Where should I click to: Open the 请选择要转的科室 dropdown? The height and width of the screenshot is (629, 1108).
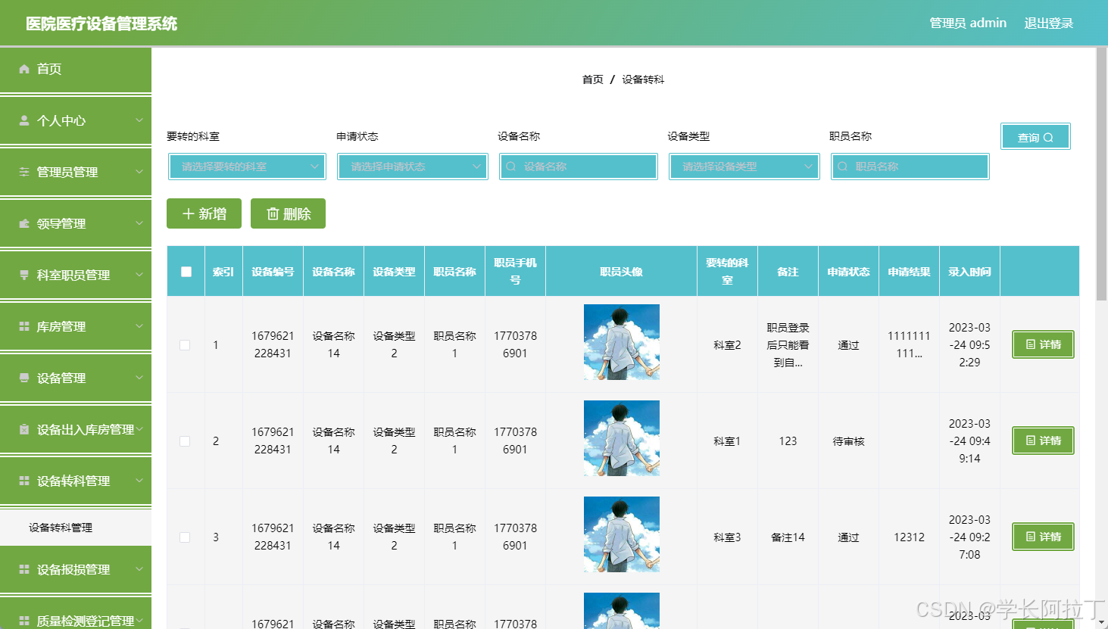pyautogui.click(x=246, y=167)
